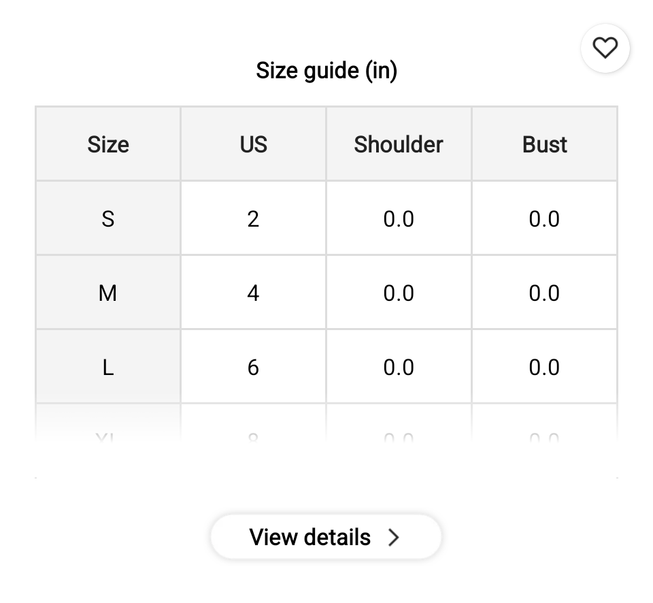The width and height of the screenshot is (653, 603).
Task: Click the View details button
Action: [x=326, y=537]
